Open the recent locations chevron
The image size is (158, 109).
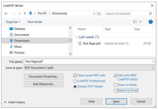pos(20,13)
